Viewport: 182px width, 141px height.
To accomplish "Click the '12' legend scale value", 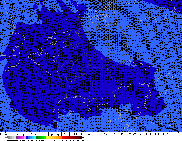I will click(x=54, y=140).
